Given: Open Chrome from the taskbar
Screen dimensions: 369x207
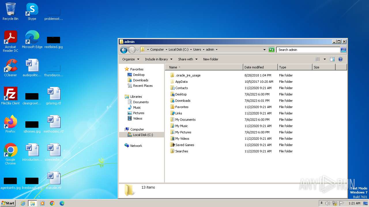Looking at the screenshot, I should point(52,203).
